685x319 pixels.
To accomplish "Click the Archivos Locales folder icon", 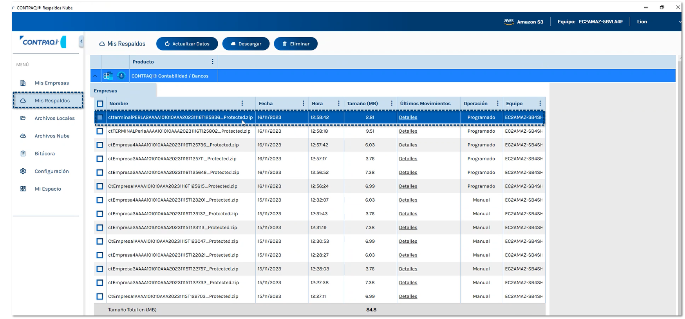I will click(x=23, y=118).
